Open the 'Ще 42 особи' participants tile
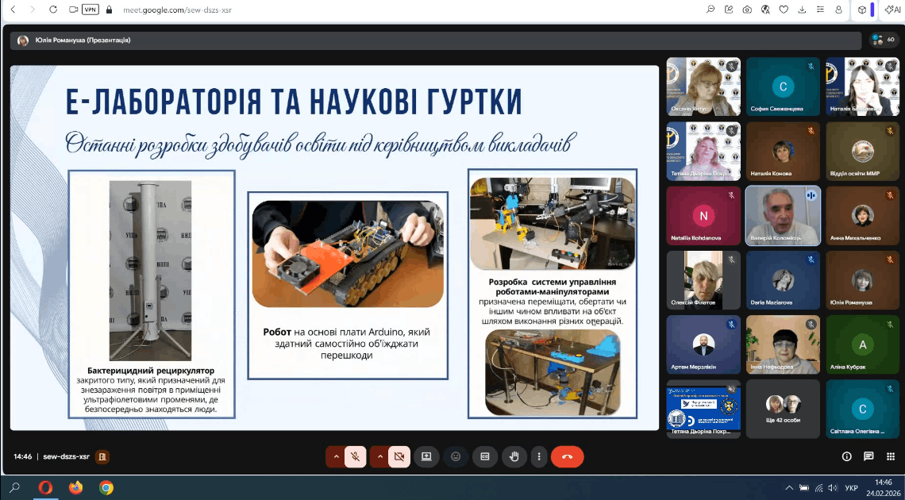 click(784, 409)
